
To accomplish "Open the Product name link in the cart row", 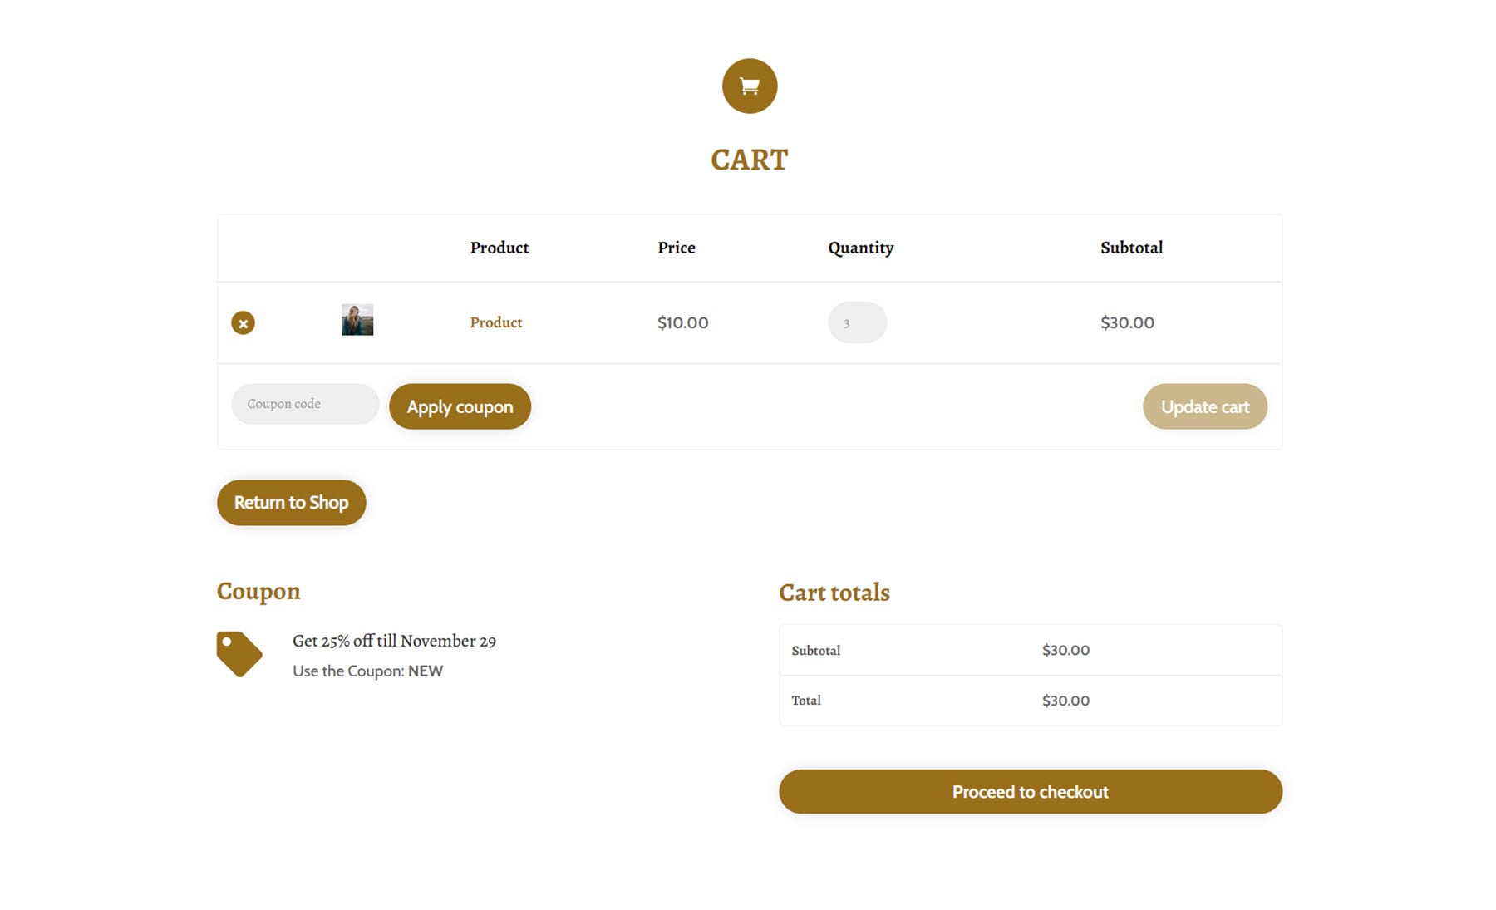I will [x=495, y=322].
